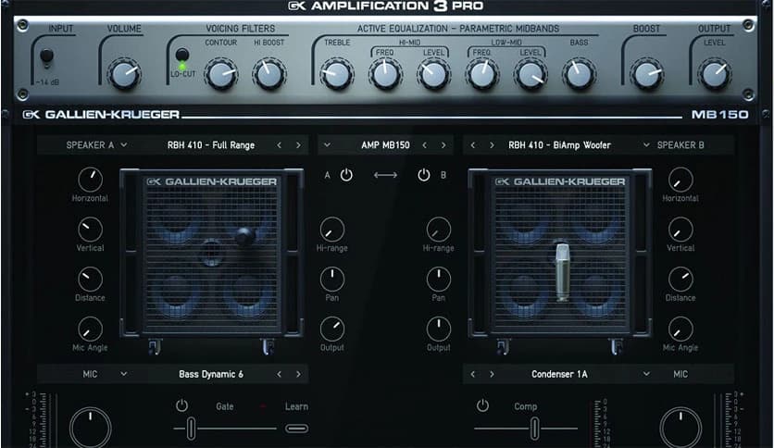Click the large bottom-left input knob
The width and height of the screenshot is (774, 448).
(x=91, y=428)
